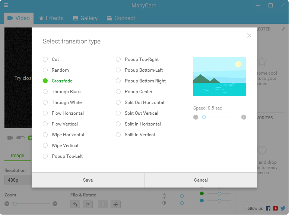Open the hamburger menu in title bar
The image size is (289, 215).
[6, 5]
